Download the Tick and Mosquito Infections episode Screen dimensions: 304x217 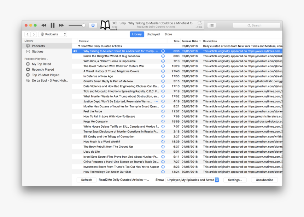coord(163,92)
